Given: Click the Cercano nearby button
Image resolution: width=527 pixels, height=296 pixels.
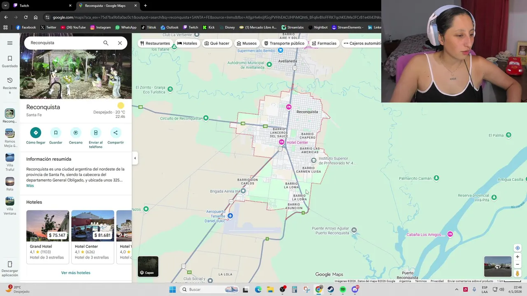Looking at the screenshot, I should pos(76,133).
